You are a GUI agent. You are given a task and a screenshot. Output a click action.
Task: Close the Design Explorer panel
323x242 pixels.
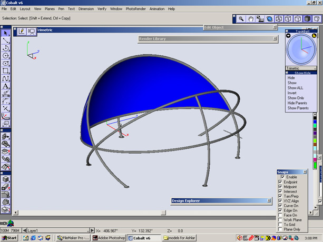(x=269, y=200)
